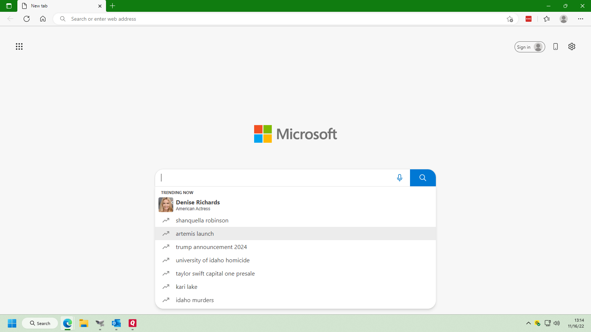Open the tab actions menu icon
Screen dimensions: 591x332
pyautogui.click(x=9, y=6)
